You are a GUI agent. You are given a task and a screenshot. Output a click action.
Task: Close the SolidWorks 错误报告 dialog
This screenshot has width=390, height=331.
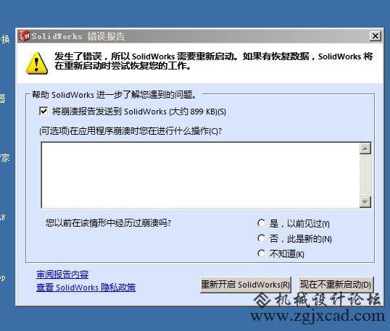click(x=376, y=36)
